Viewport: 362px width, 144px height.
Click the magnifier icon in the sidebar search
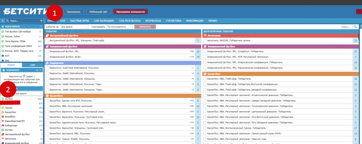(7, 21)
